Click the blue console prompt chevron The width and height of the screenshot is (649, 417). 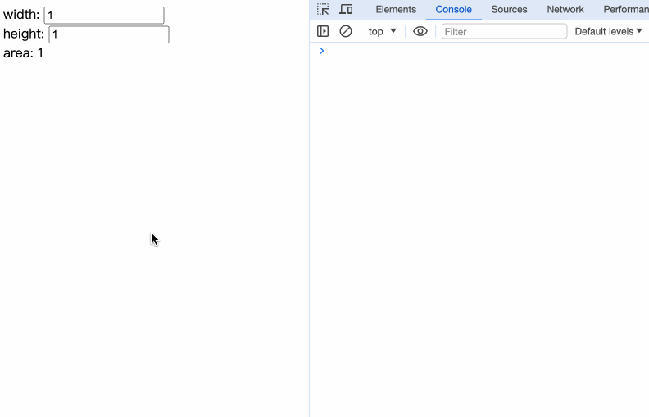[321, 51]
